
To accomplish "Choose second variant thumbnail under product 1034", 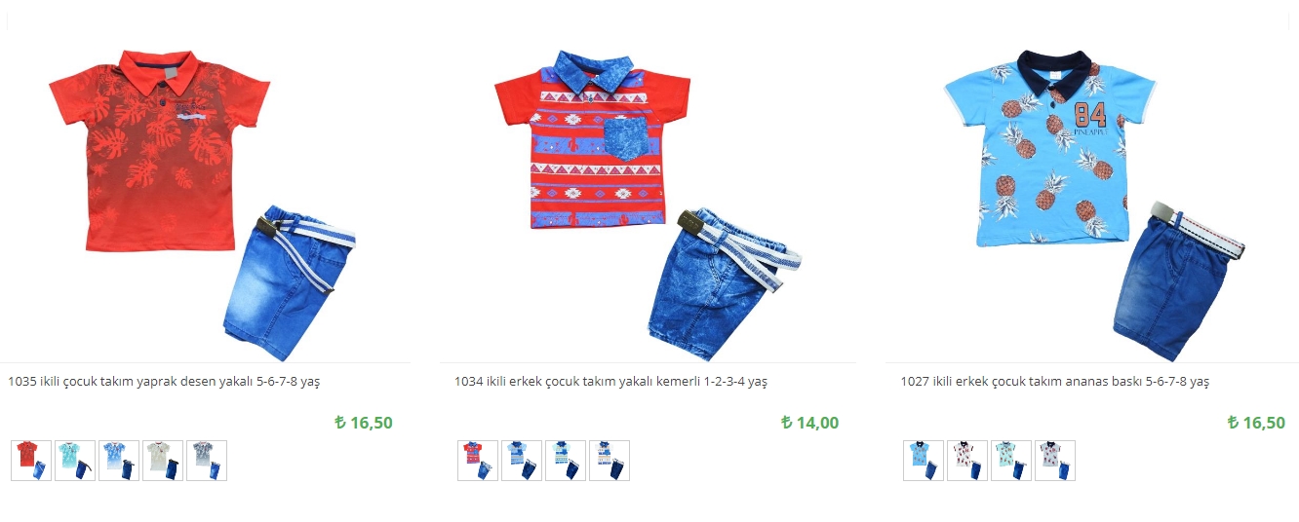I will pyautogui.click(x=522, y=461).
